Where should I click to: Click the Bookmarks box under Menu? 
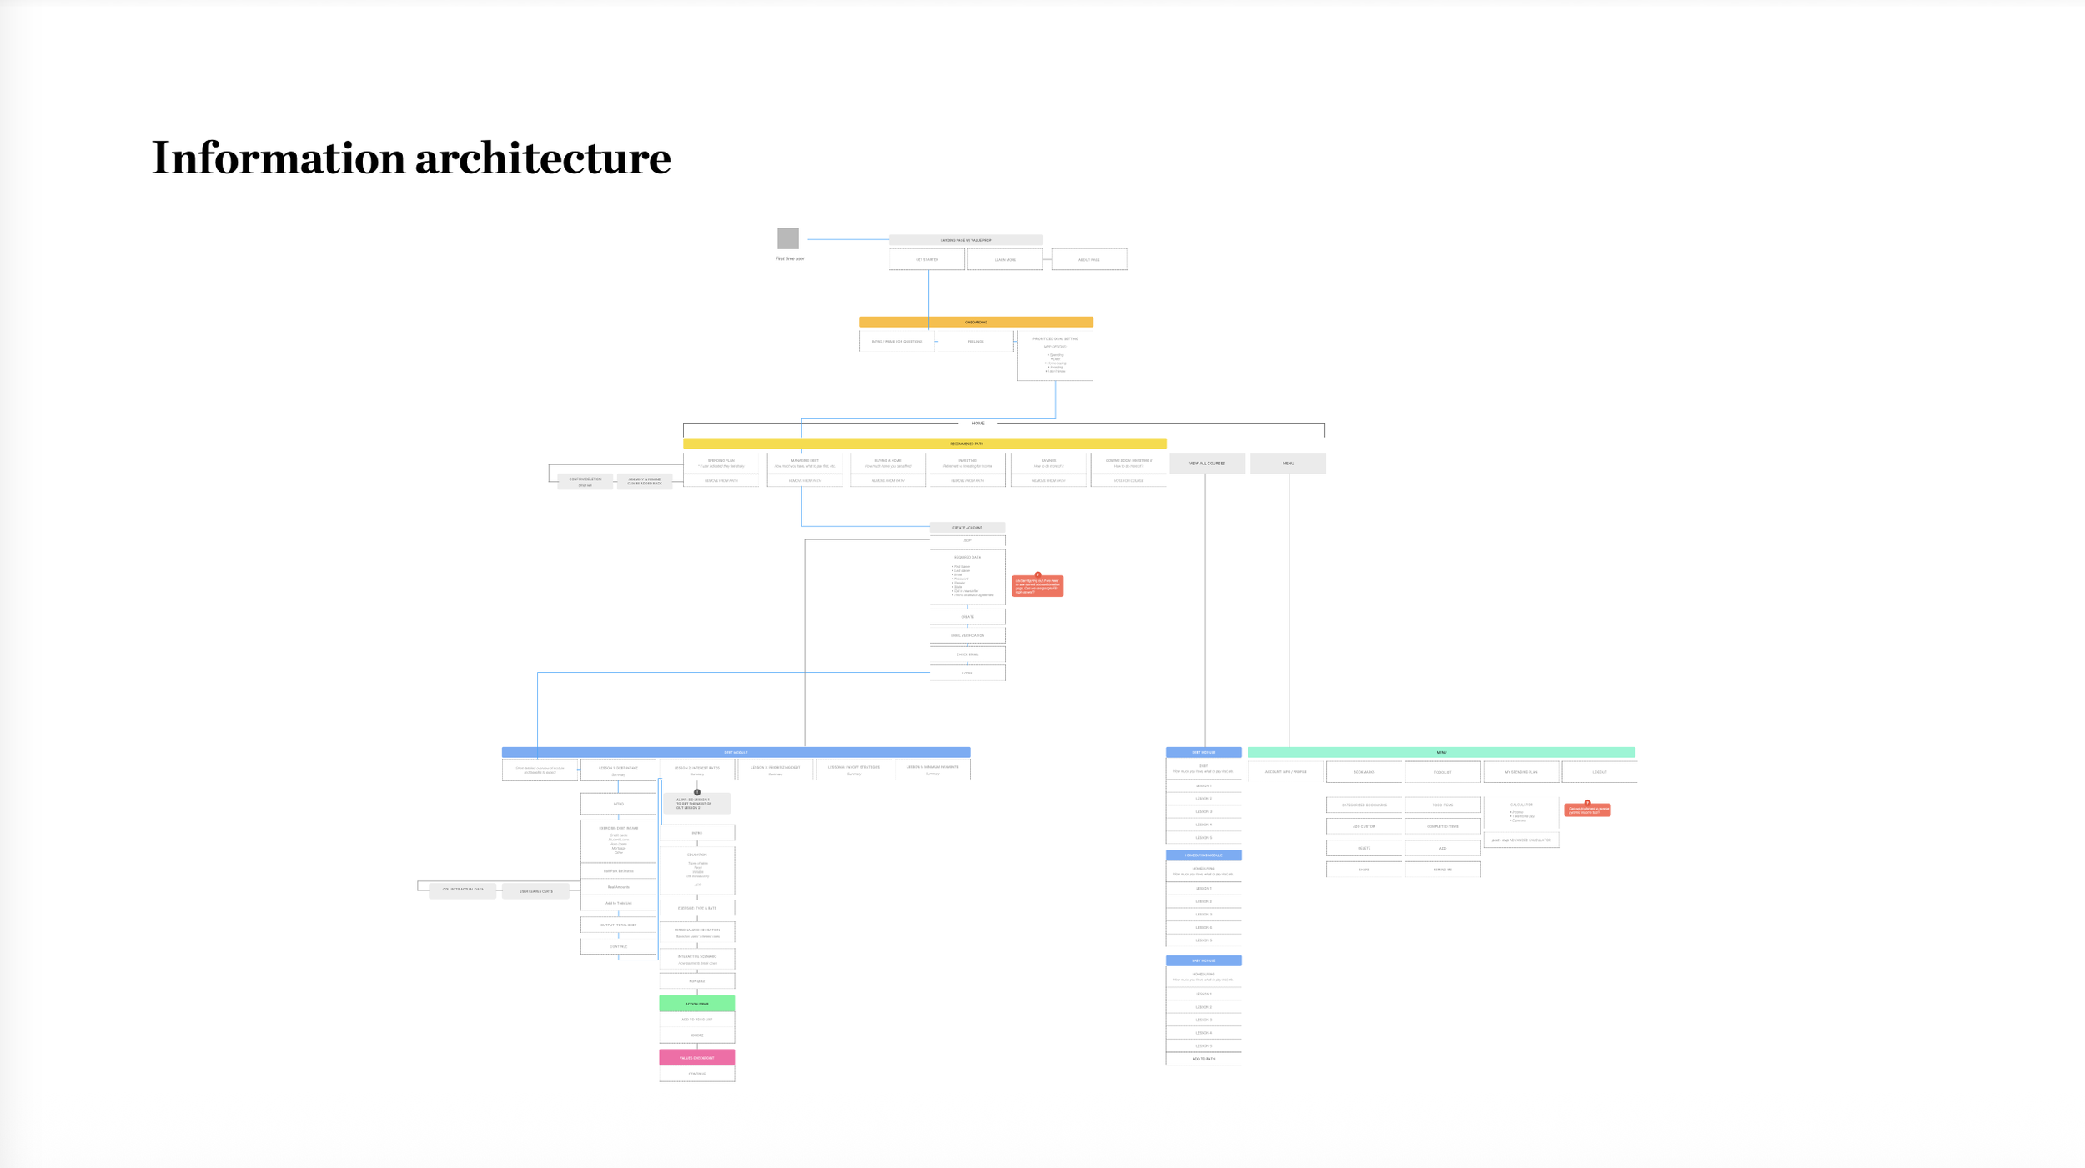(x=1364, y=772)
